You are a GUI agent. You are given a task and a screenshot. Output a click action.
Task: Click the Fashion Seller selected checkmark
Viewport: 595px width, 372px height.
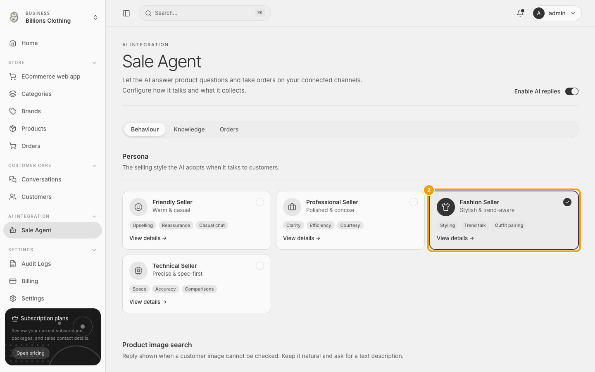pyautogui.click(x=567, y=202)
